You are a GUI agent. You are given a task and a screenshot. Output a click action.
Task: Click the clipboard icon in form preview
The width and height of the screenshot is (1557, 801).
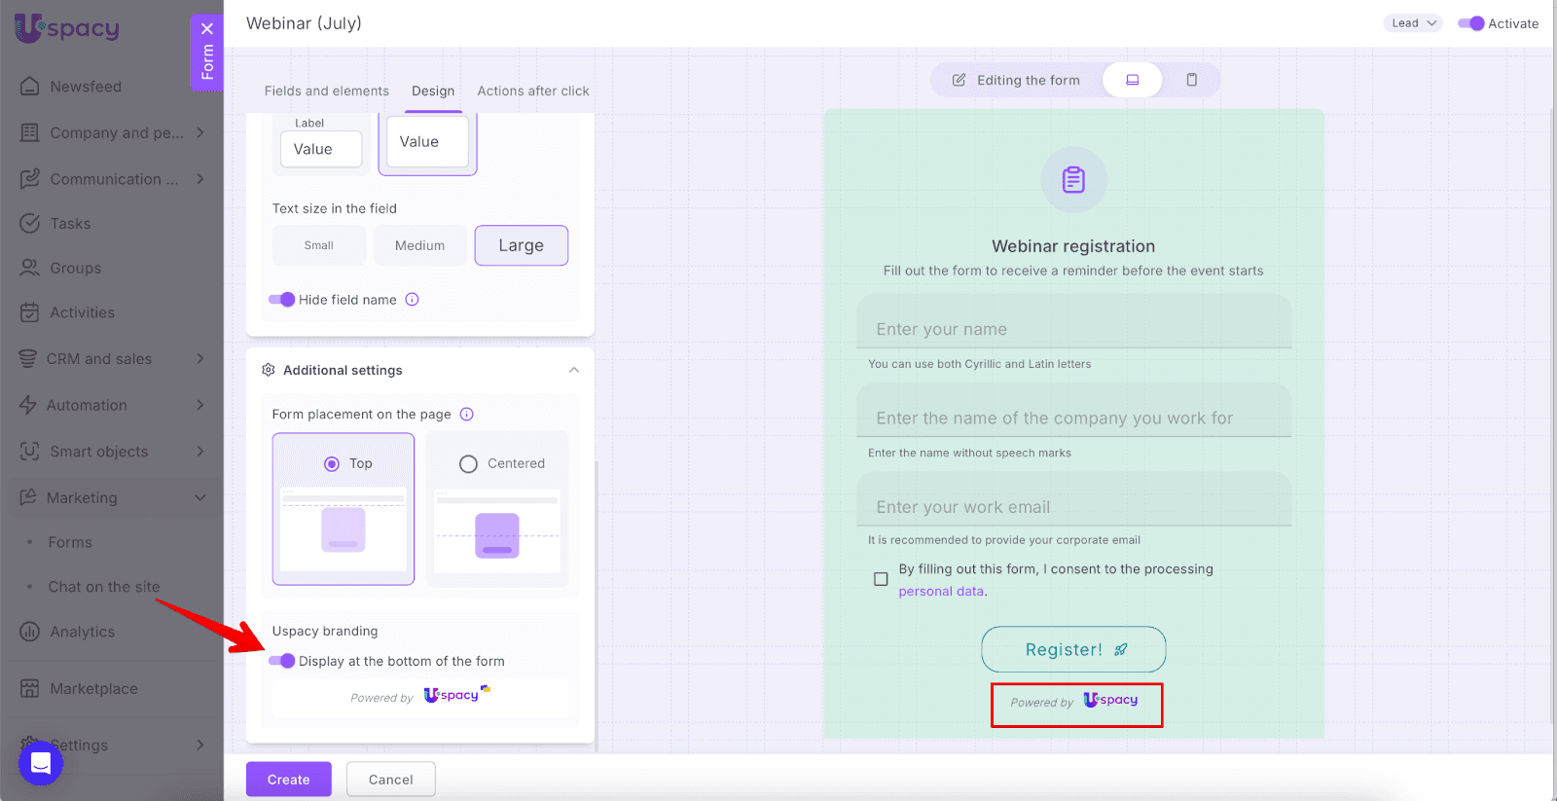point(1073,180)
